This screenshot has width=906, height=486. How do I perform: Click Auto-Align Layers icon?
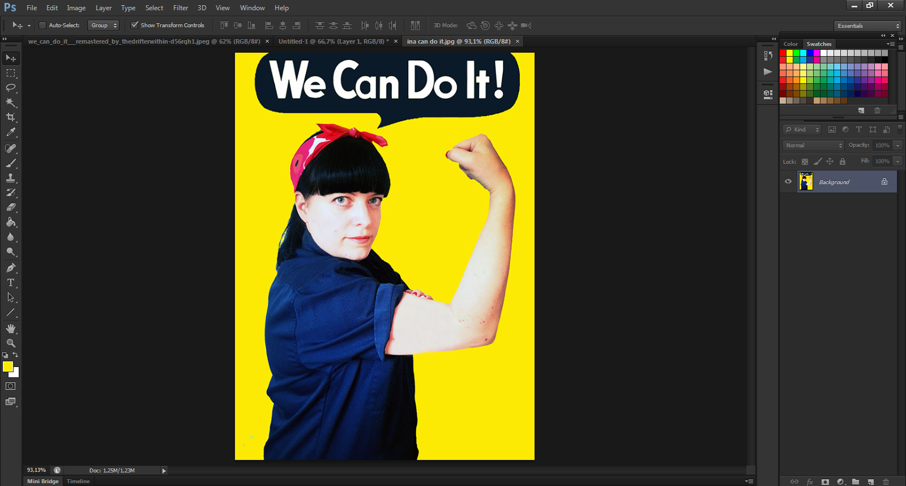pos(415,25)
